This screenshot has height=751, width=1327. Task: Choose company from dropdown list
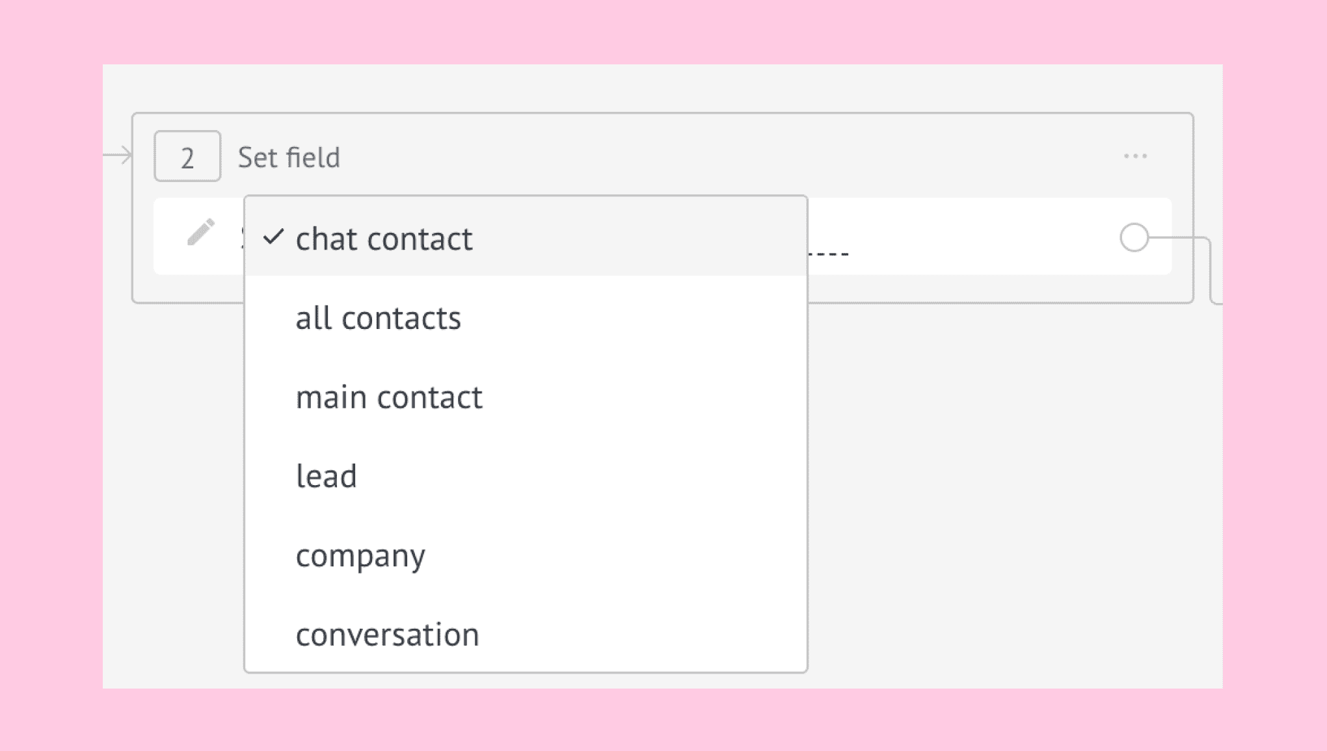(x=526, y=555)
